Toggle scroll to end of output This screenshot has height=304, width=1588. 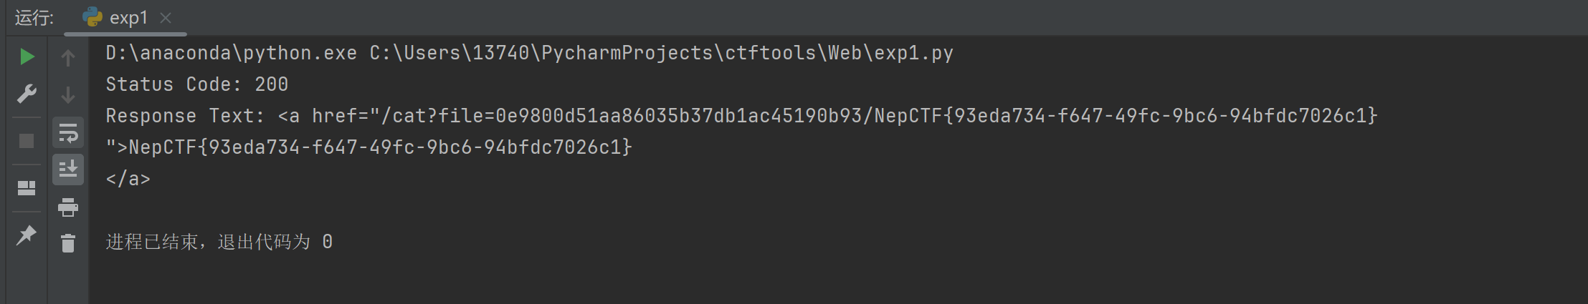68,170
